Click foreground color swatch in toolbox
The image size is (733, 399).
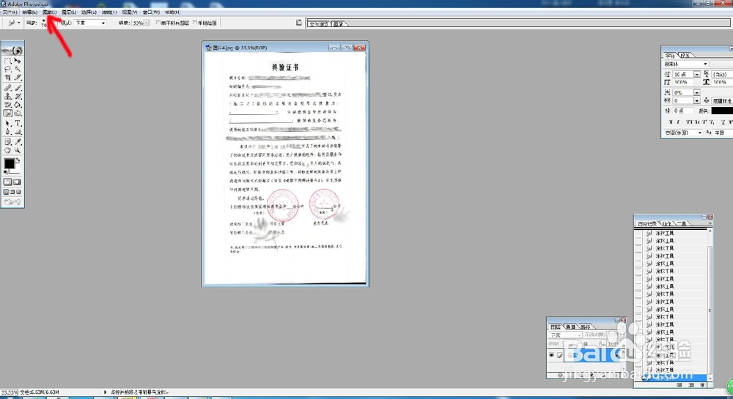(x=9, y=164)
